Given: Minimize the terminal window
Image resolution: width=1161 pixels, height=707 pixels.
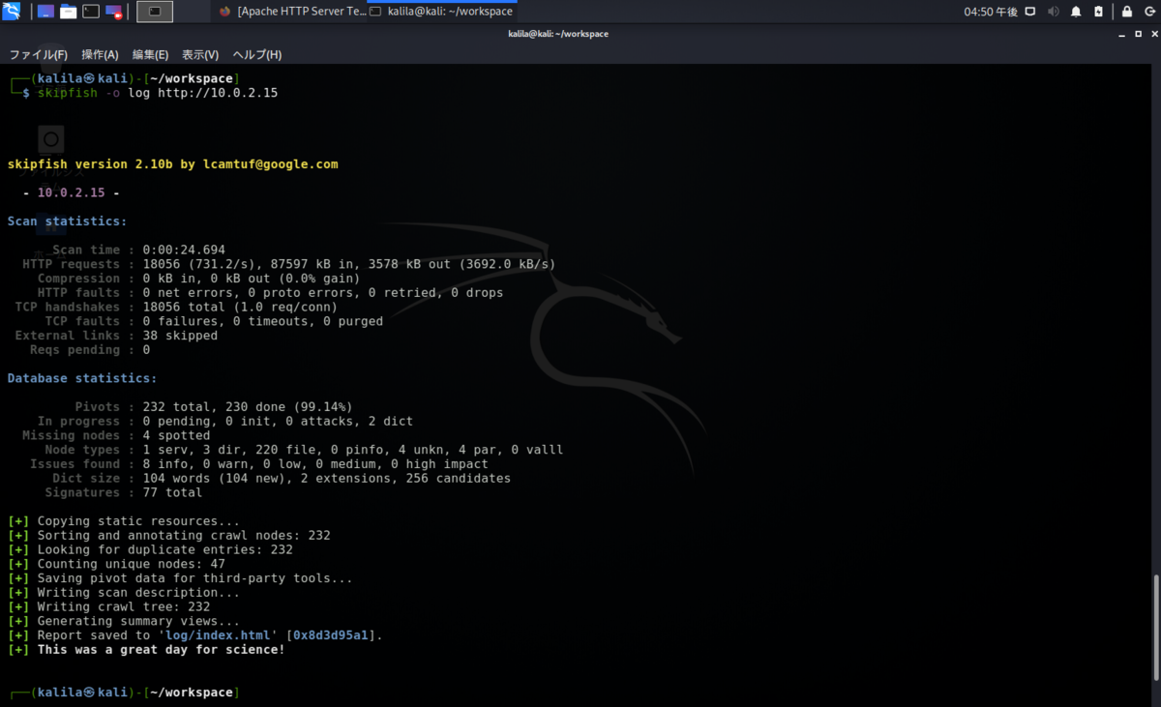Looking at the screenshot, I should (1123, 34).
